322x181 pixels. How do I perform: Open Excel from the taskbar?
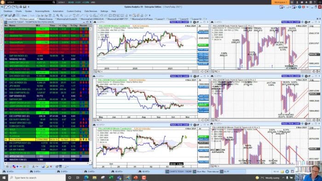tap(111, 177)
